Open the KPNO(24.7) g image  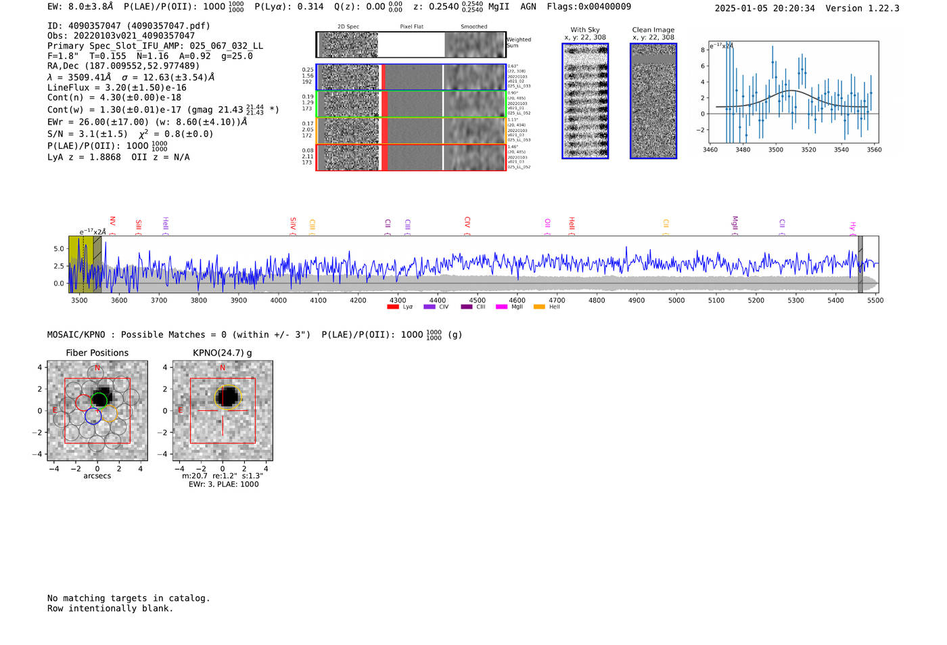tap(223, 411)
